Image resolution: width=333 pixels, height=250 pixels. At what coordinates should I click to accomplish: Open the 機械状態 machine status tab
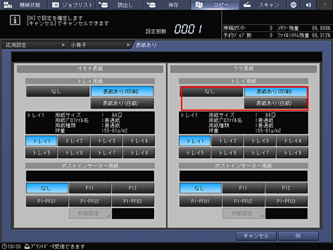(x=24, y=5)
